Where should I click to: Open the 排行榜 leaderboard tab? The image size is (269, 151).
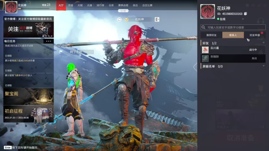(100, 5)
